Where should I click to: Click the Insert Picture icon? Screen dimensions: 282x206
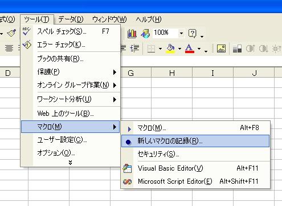tap(221, 49)
